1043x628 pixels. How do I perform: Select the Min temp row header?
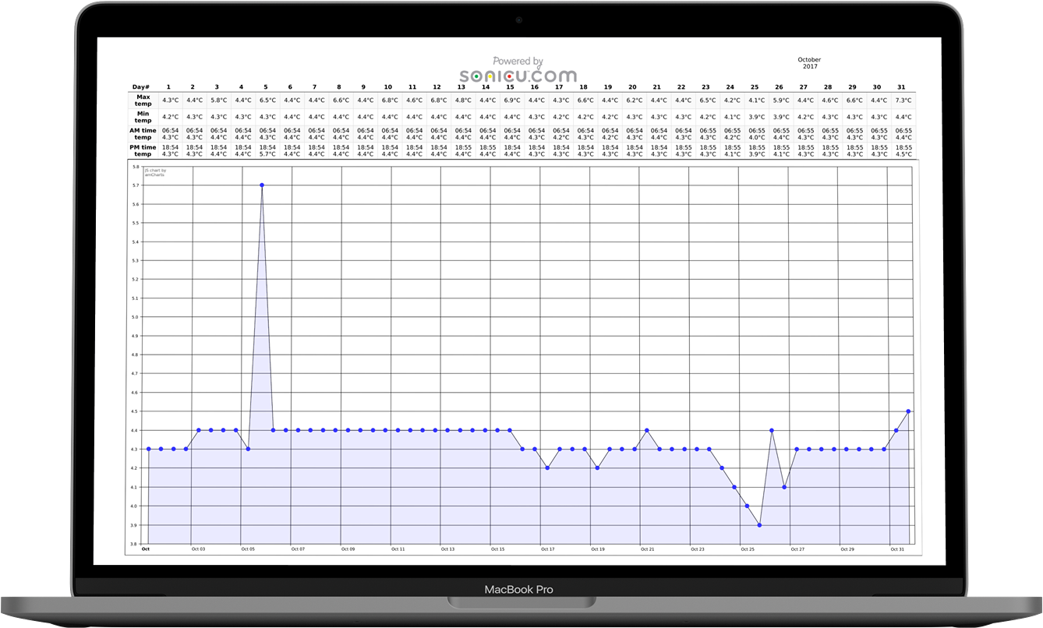142,117
